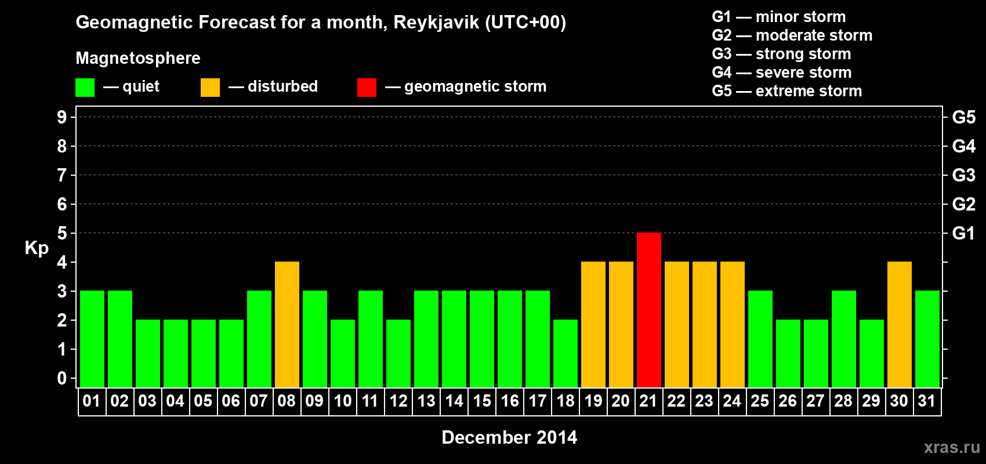The width and height of the screenshot is (986, 464).
Task: Click date label 21 on the axis
Action: pos(648,401)
